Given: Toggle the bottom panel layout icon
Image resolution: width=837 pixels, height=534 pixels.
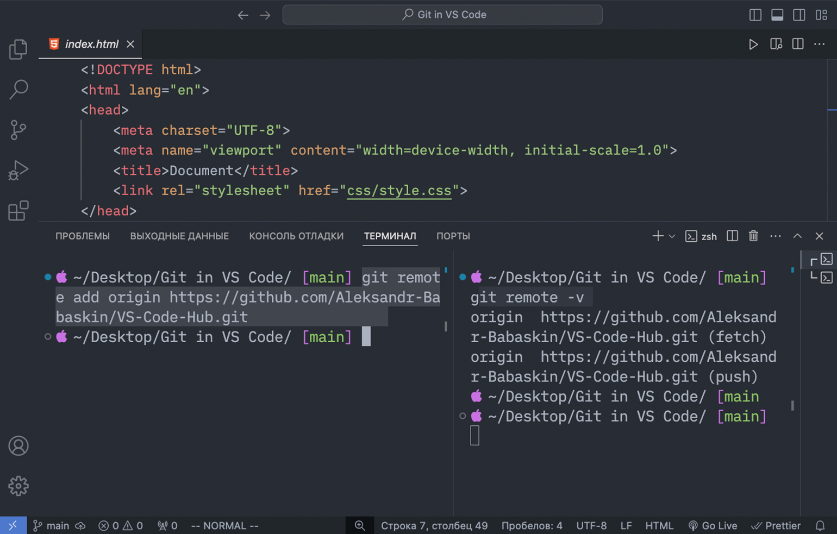Looking at the screenshot, I should coord(777,15).
